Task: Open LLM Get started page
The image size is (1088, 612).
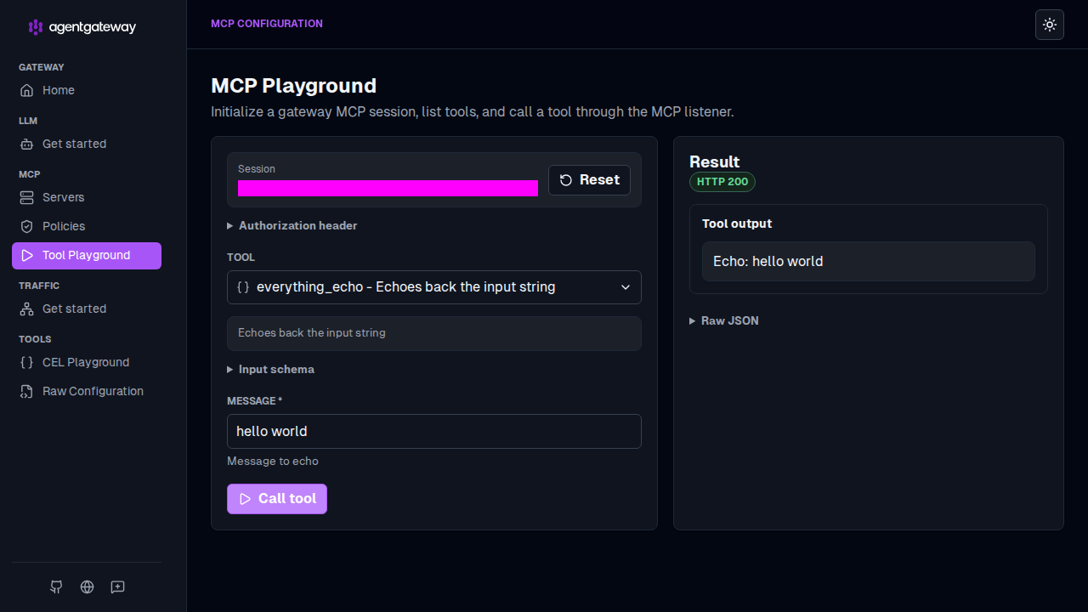Action: [86, 144]
